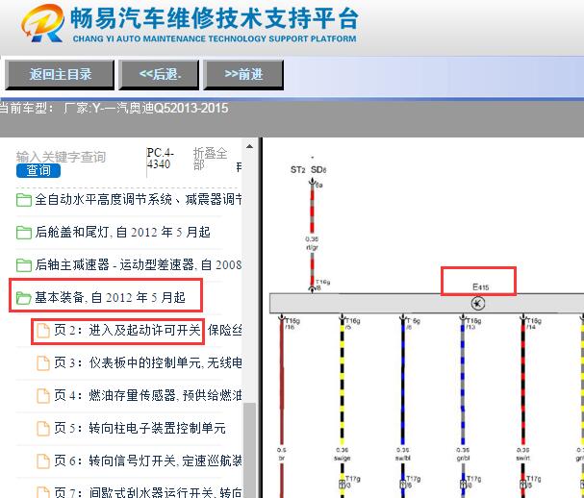
Task: Click the T16g /13 connector pin label
Action: 473,324
